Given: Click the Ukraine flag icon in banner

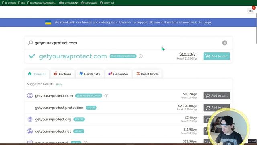Looking at the screenshot, I should click(48, 22).
